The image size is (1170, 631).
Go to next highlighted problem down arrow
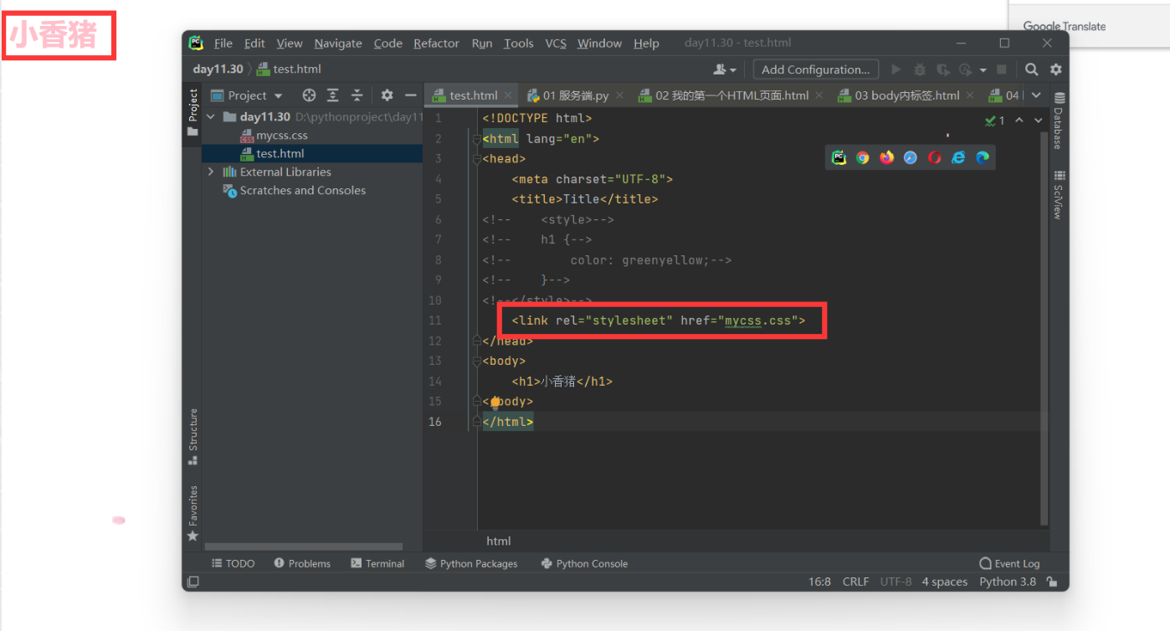click(x=1039, y=121)
